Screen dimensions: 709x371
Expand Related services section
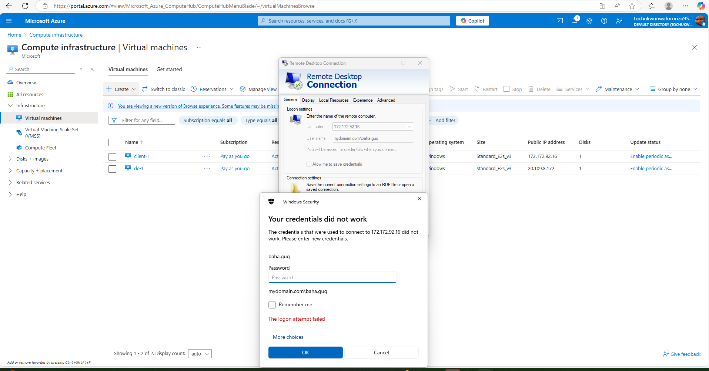10,183
